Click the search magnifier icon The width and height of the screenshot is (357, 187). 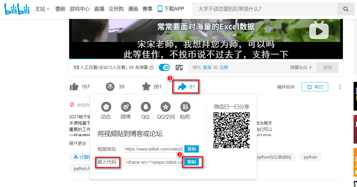click(345, 9)
